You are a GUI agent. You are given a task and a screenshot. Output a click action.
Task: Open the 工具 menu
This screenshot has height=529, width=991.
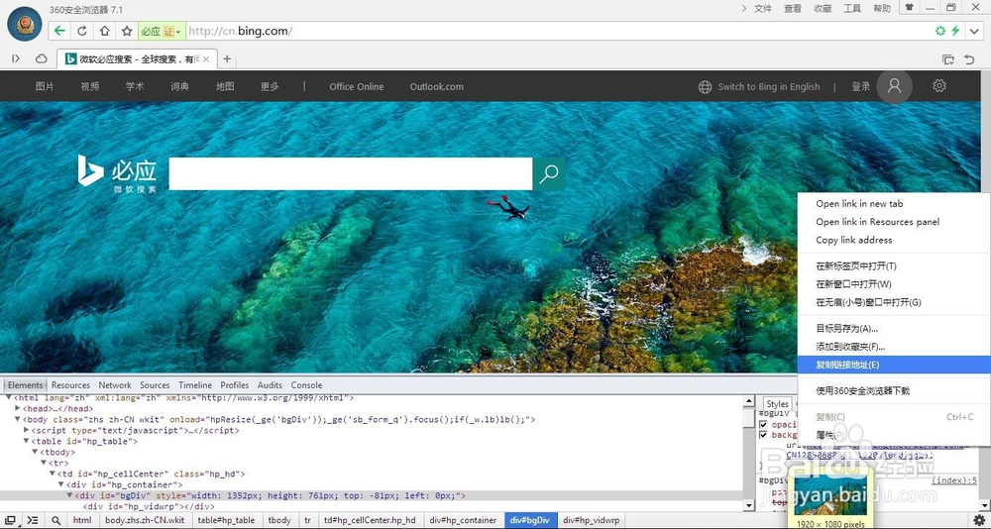[852, 8]
